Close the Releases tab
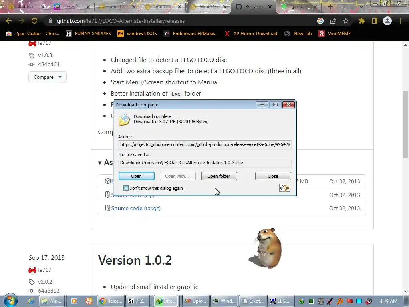 point(270,7)
